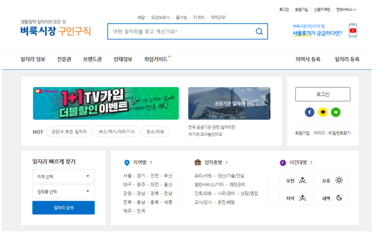Expand 시간대별 chevron arrow

312,162
